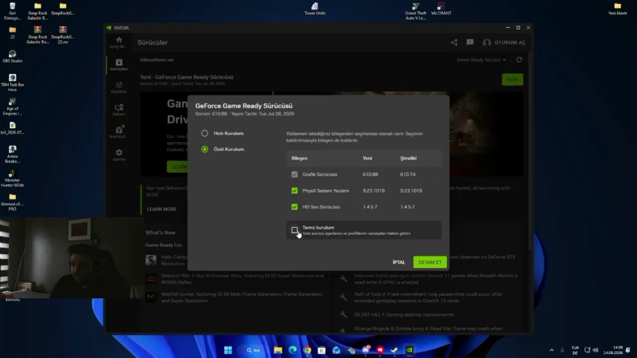The width and height of the screenshot is (637, 358).
Task: Click the share icon in NVIDIA header
Action: (x=454, y=43)
